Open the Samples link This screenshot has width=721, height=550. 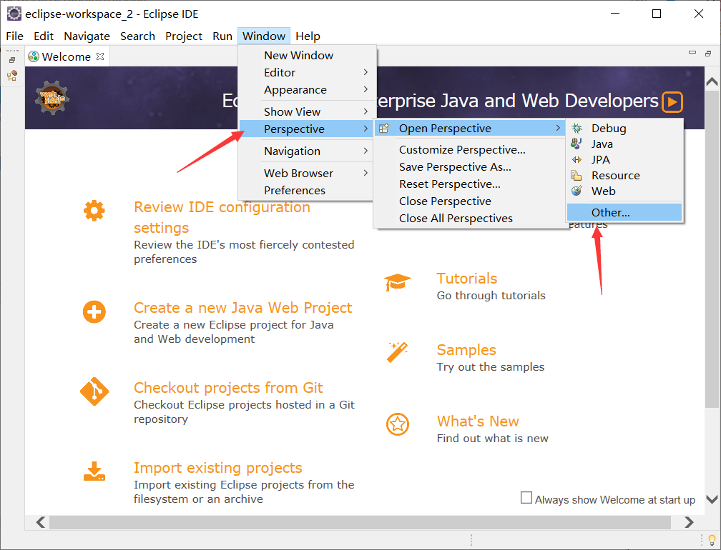466,350
